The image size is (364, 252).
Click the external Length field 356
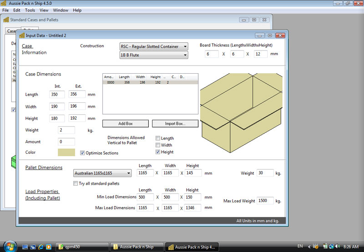(77, 94)
